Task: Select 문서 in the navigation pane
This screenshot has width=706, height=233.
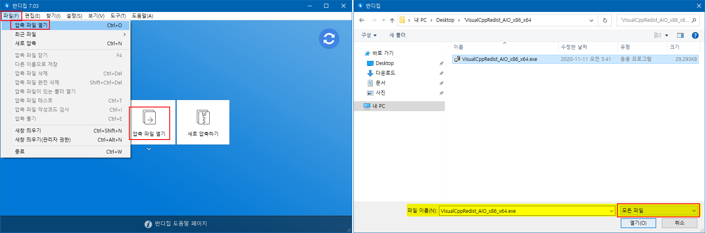Action: [x=381, y=83]
